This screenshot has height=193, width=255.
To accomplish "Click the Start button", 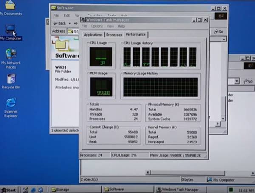I will pyautogui.click(x=8, y=190).
